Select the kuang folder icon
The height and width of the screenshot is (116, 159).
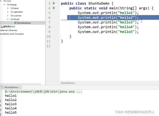pos(8,5)
